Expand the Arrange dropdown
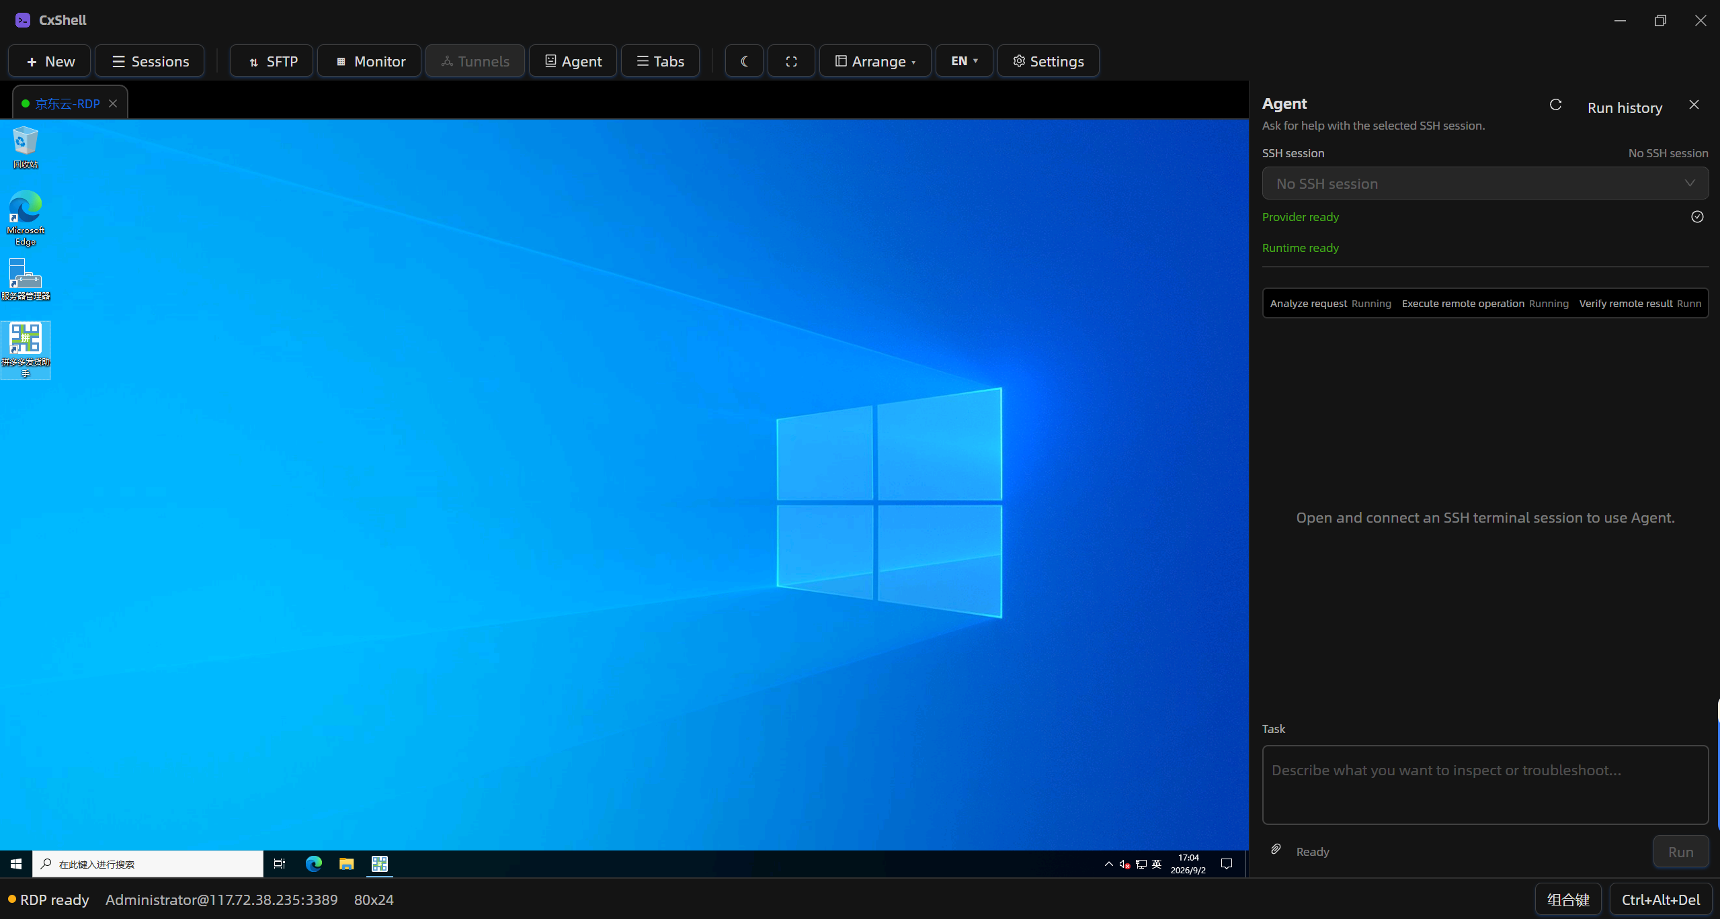Screen dimensions: 1720x919 (875, 61)
